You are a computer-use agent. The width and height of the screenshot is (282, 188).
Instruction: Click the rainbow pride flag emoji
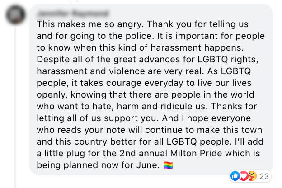pyautogui.click(x=168, y=165)
